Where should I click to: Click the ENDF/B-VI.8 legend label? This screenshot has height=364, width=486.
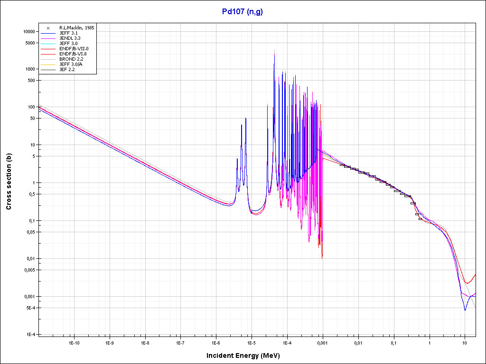point(74,54)
